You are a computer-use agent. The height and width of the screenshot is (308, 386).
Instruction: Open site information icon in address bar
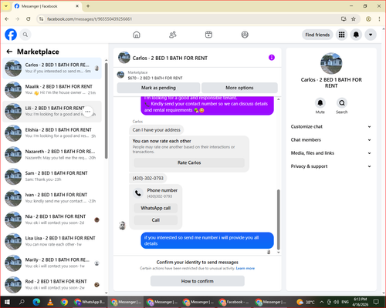pyautogui.click(x=41, y=19)
